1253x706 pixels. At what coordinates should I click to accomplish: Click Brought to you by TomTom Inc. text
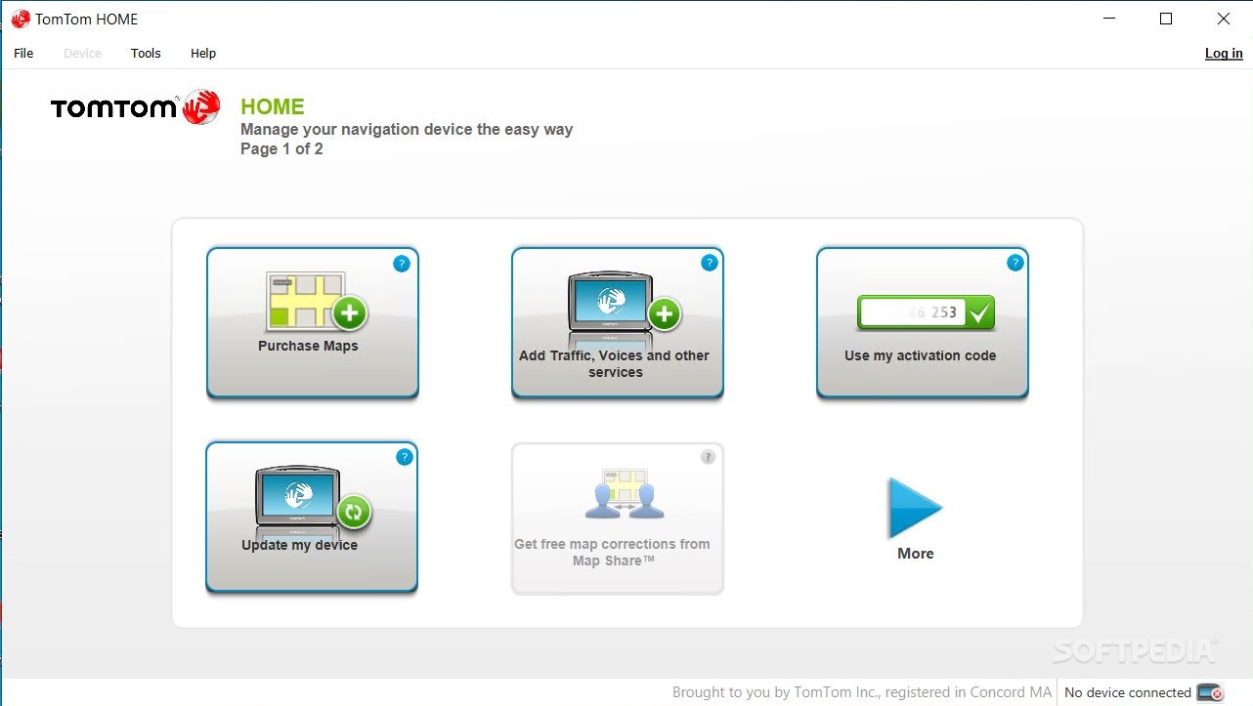pyautogui.click(x=862, y=692)
